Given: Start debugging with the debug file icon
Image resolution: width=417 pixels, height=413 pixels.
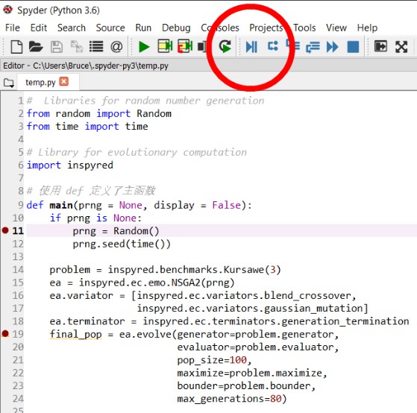Looking at the screenshot, I should point(251,47).
